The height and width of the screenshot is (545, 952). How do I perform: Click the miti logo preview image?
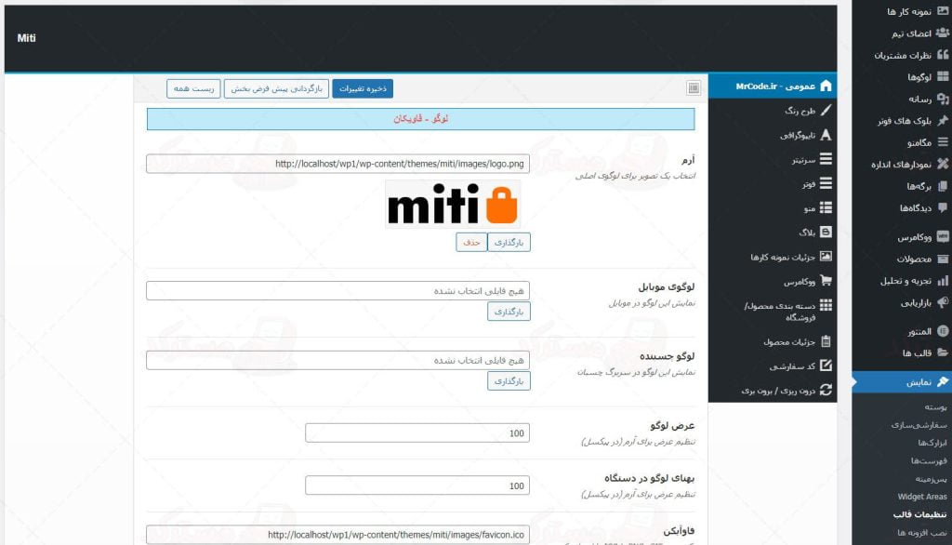pos(453,204)
